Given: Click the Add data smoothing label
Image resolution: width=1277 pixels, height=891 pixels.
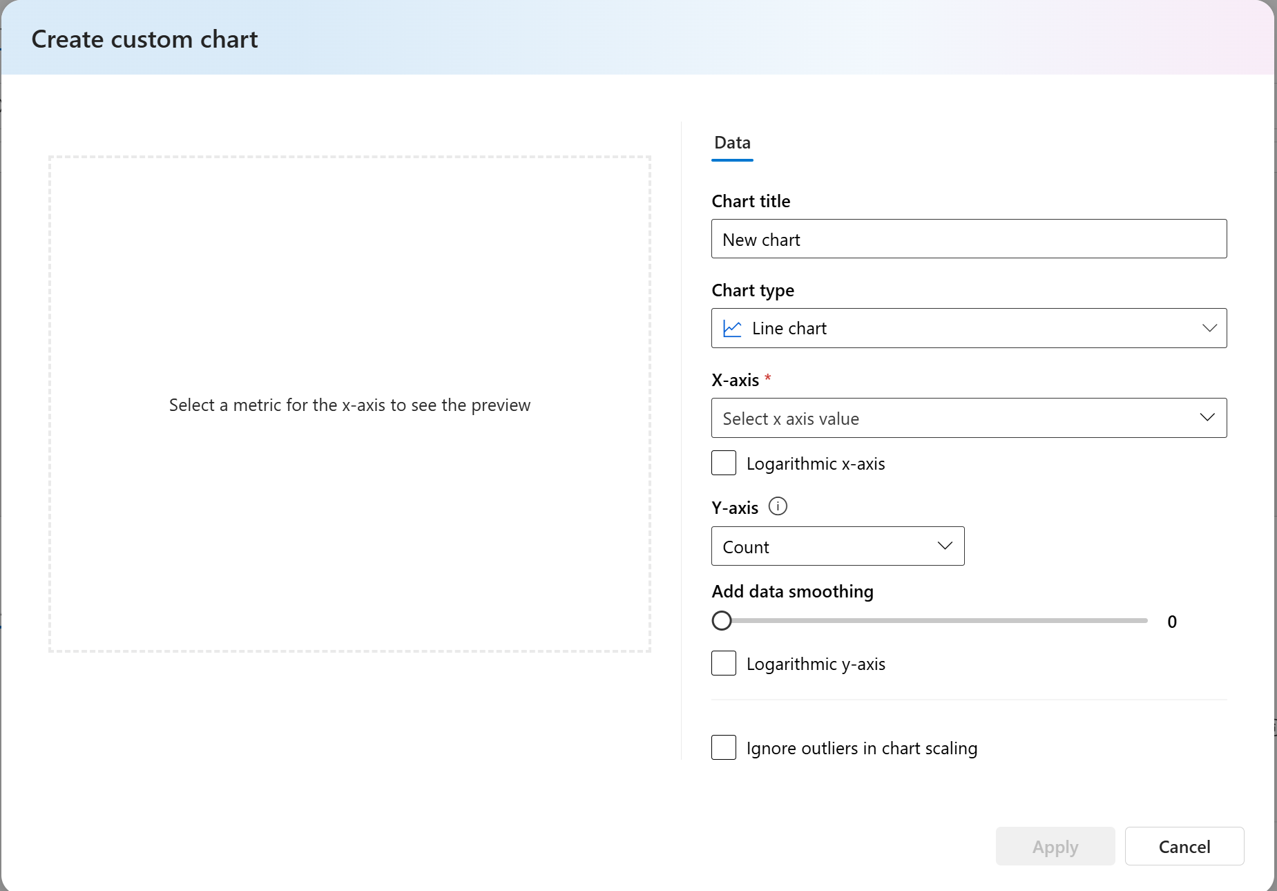Looking at the screenshot, I should coord(792,591).
